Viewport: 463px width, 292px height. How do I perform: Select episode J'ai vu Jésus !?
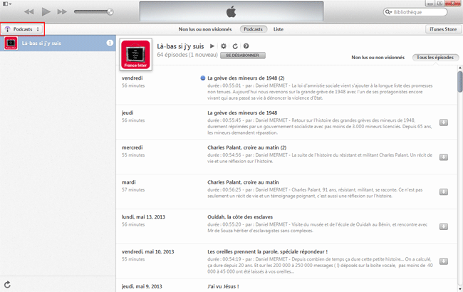pos(223,286)
